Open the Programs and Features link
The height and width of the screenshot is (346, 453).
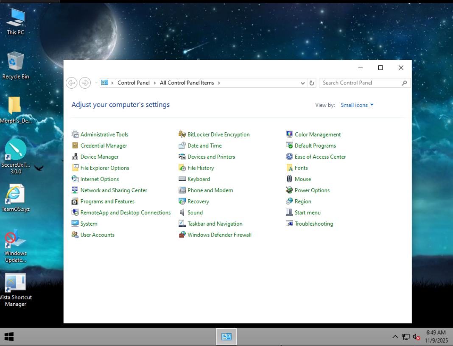pyautogui.click(x=107, y=201)
